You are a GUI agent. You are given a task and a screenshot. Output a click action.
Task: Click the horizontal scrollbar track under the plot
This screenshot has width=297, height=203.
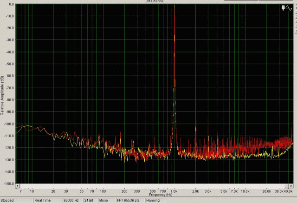[154, 186]
